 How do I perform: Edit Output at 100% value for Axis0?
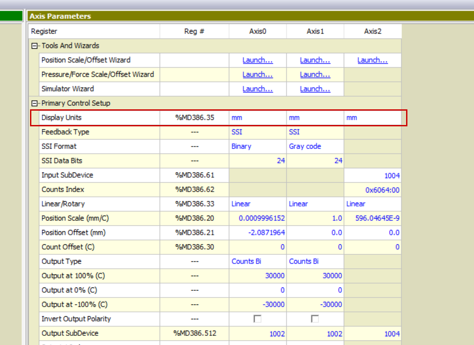(x=258, y=276)
